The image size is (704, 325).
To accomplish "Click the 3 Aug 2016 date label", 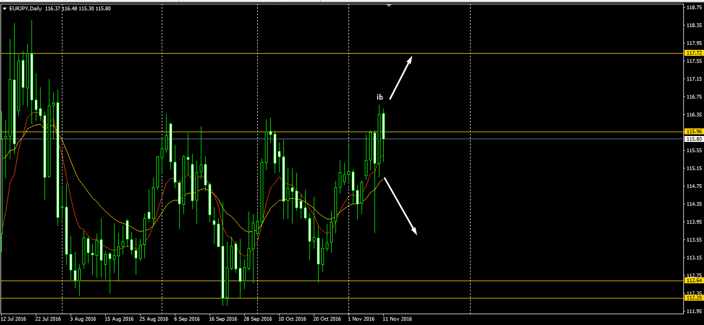I will pos(84,319).
